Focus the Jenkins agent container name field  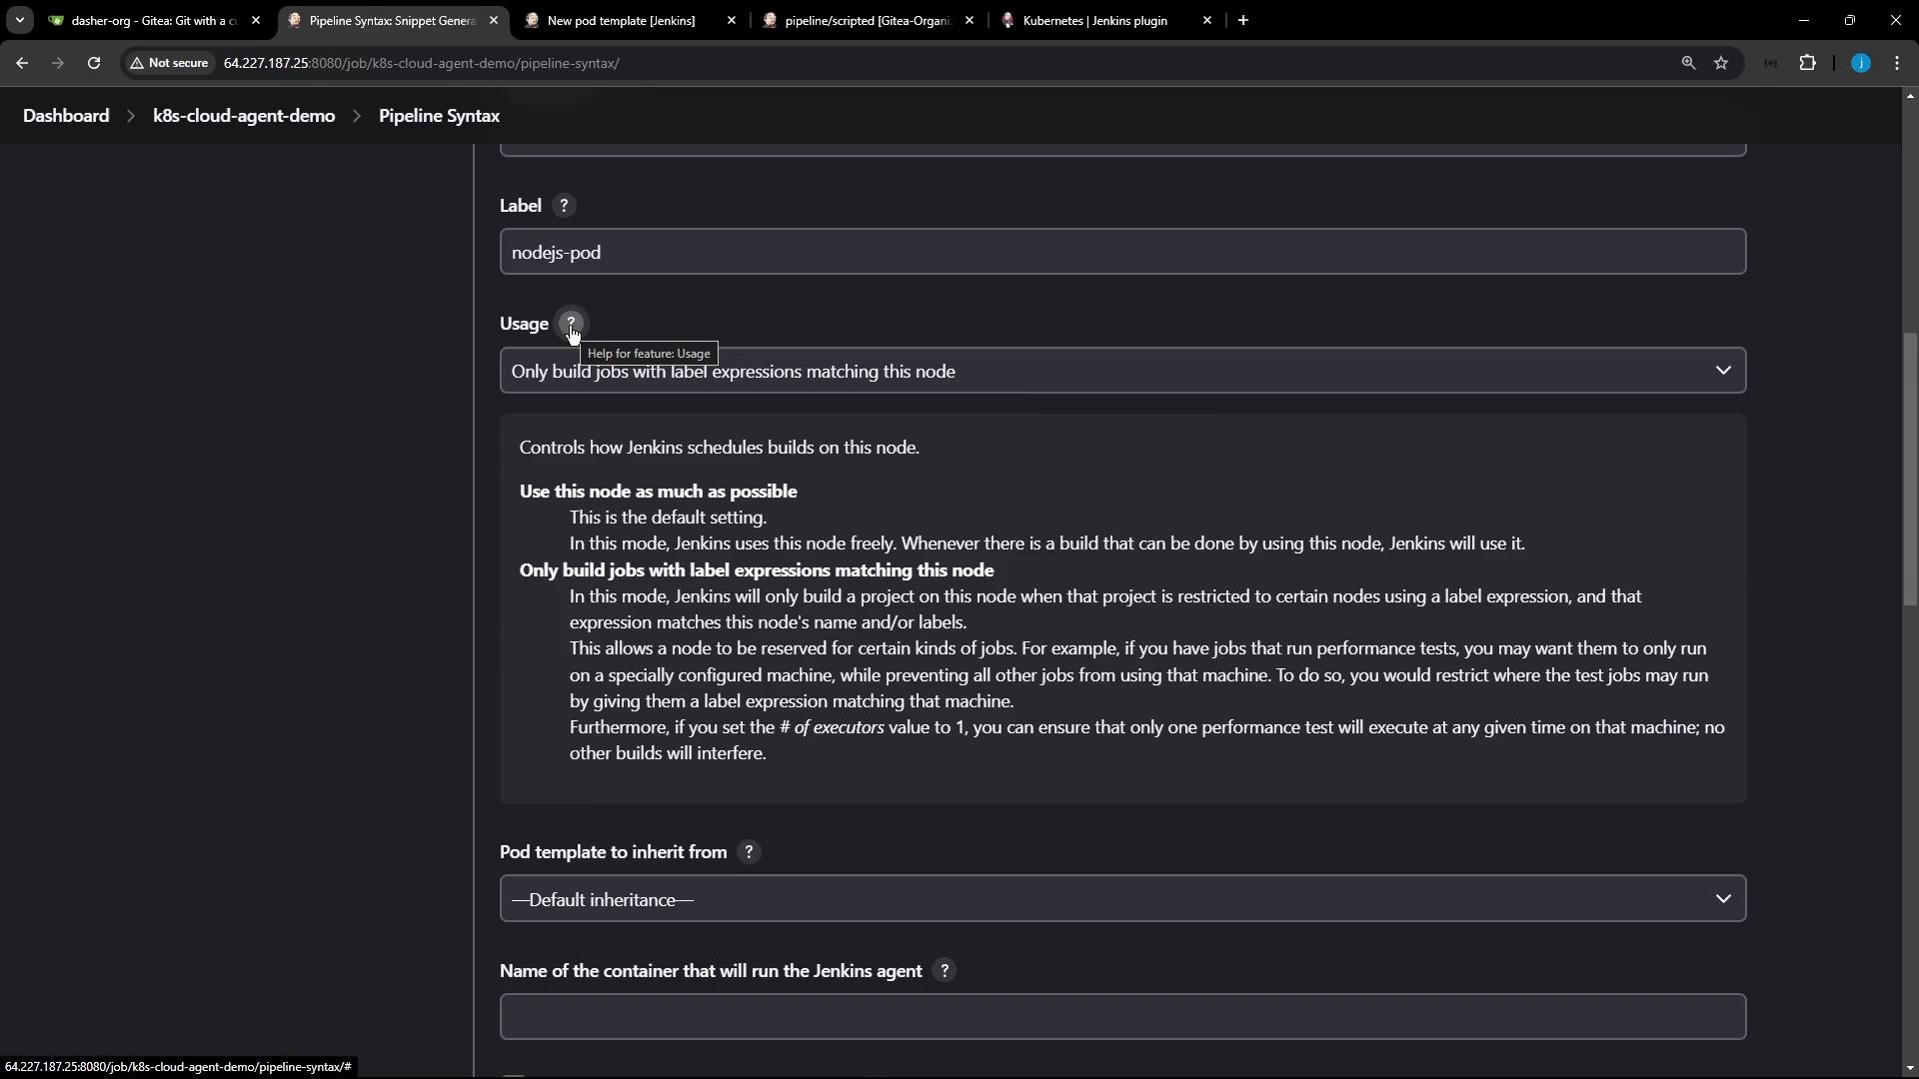point(1121,1017)
